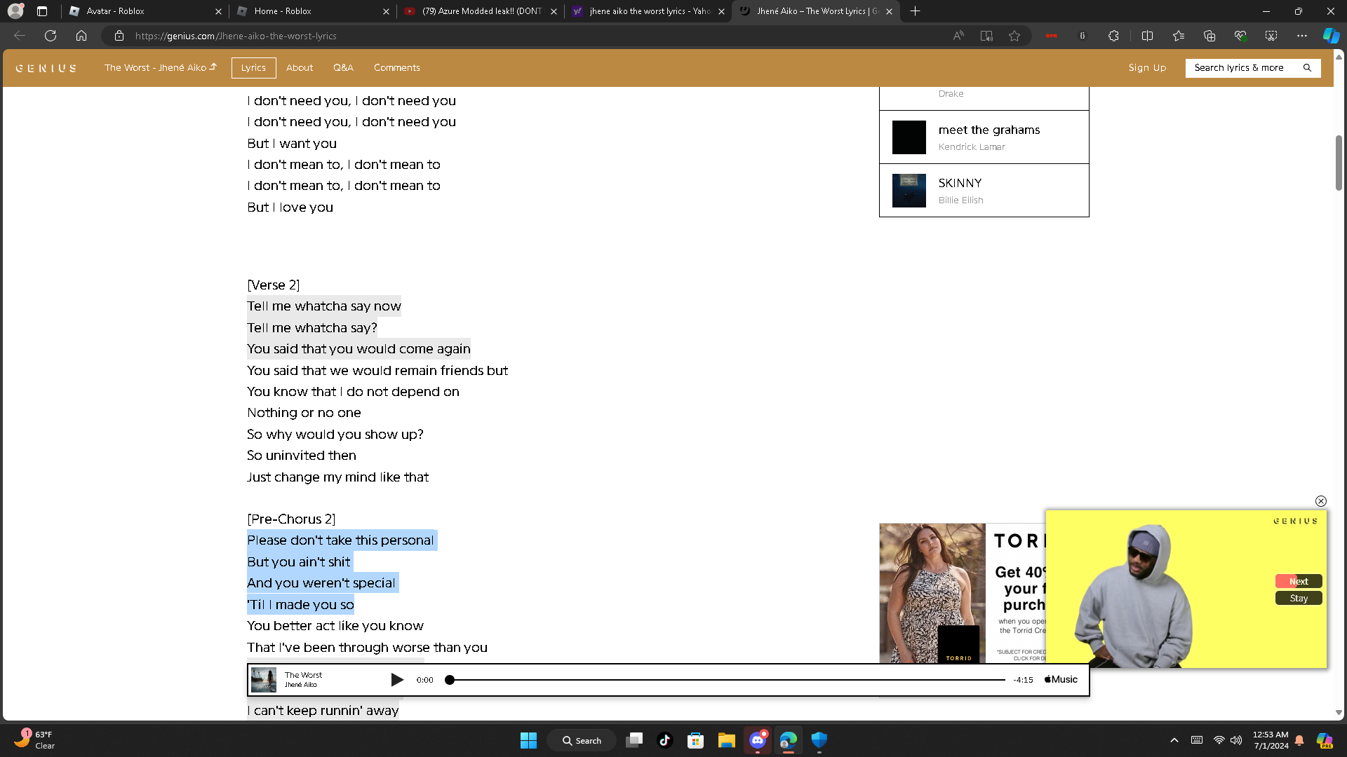Click the SKINNY album thumbnail
This screenshot has width=1347, height=757.
[x=909, y=191]
